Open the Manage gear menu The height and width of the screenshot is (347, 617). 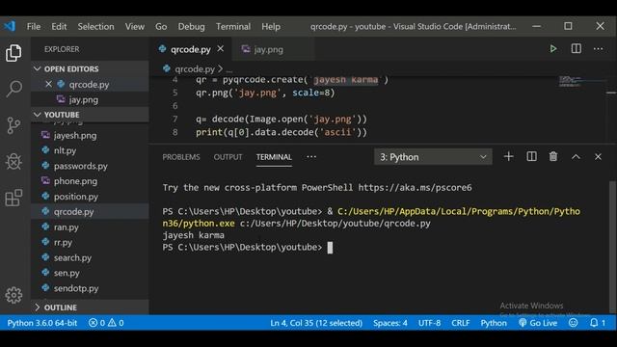(13, 295)
